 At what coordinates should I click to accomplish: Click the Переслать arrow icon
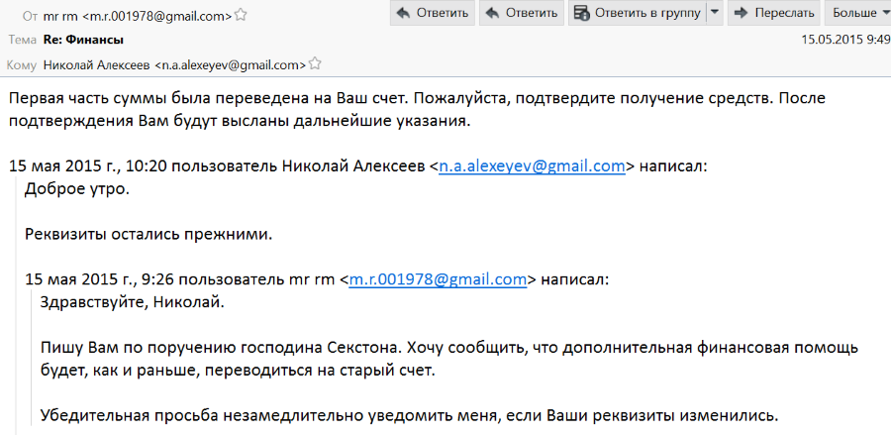point(742,13)
